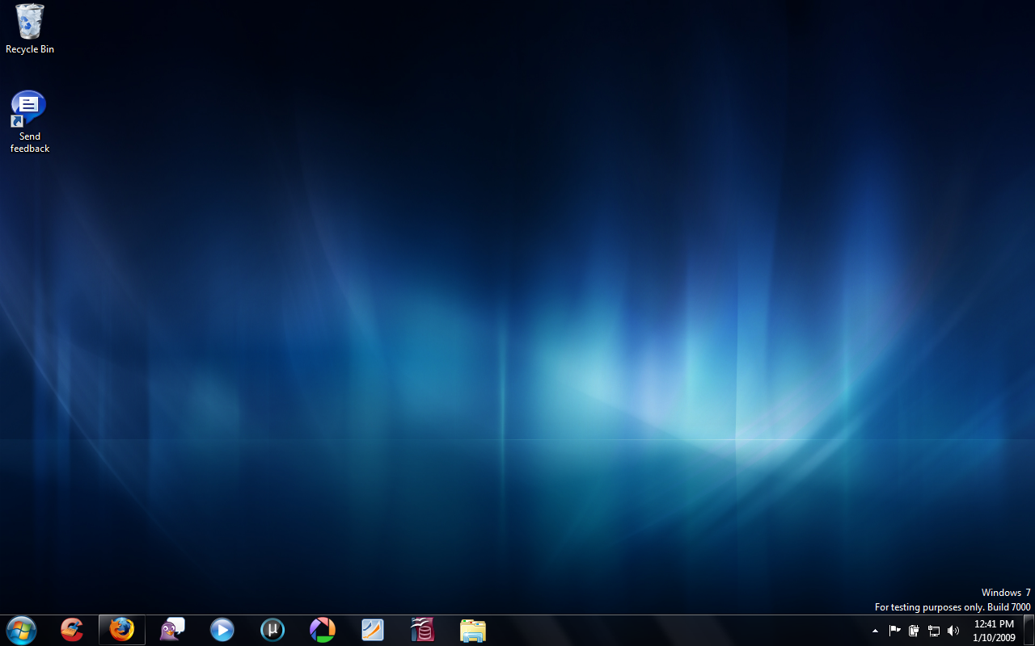Click the clock showing 12:41 PM

(994, 631)
